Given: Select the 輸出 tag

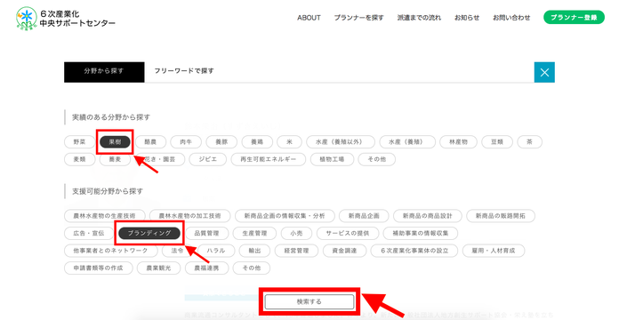Looking at the screenshot, I should point(254,251).
